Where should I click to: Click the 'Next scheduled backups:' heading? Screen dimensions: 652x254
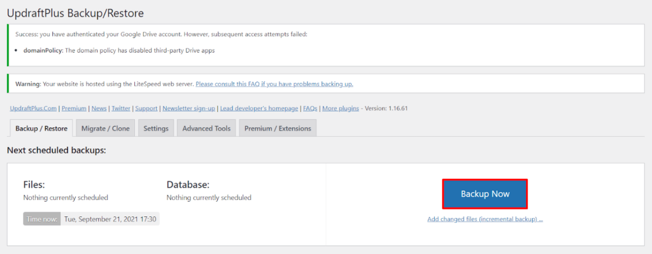57,150
